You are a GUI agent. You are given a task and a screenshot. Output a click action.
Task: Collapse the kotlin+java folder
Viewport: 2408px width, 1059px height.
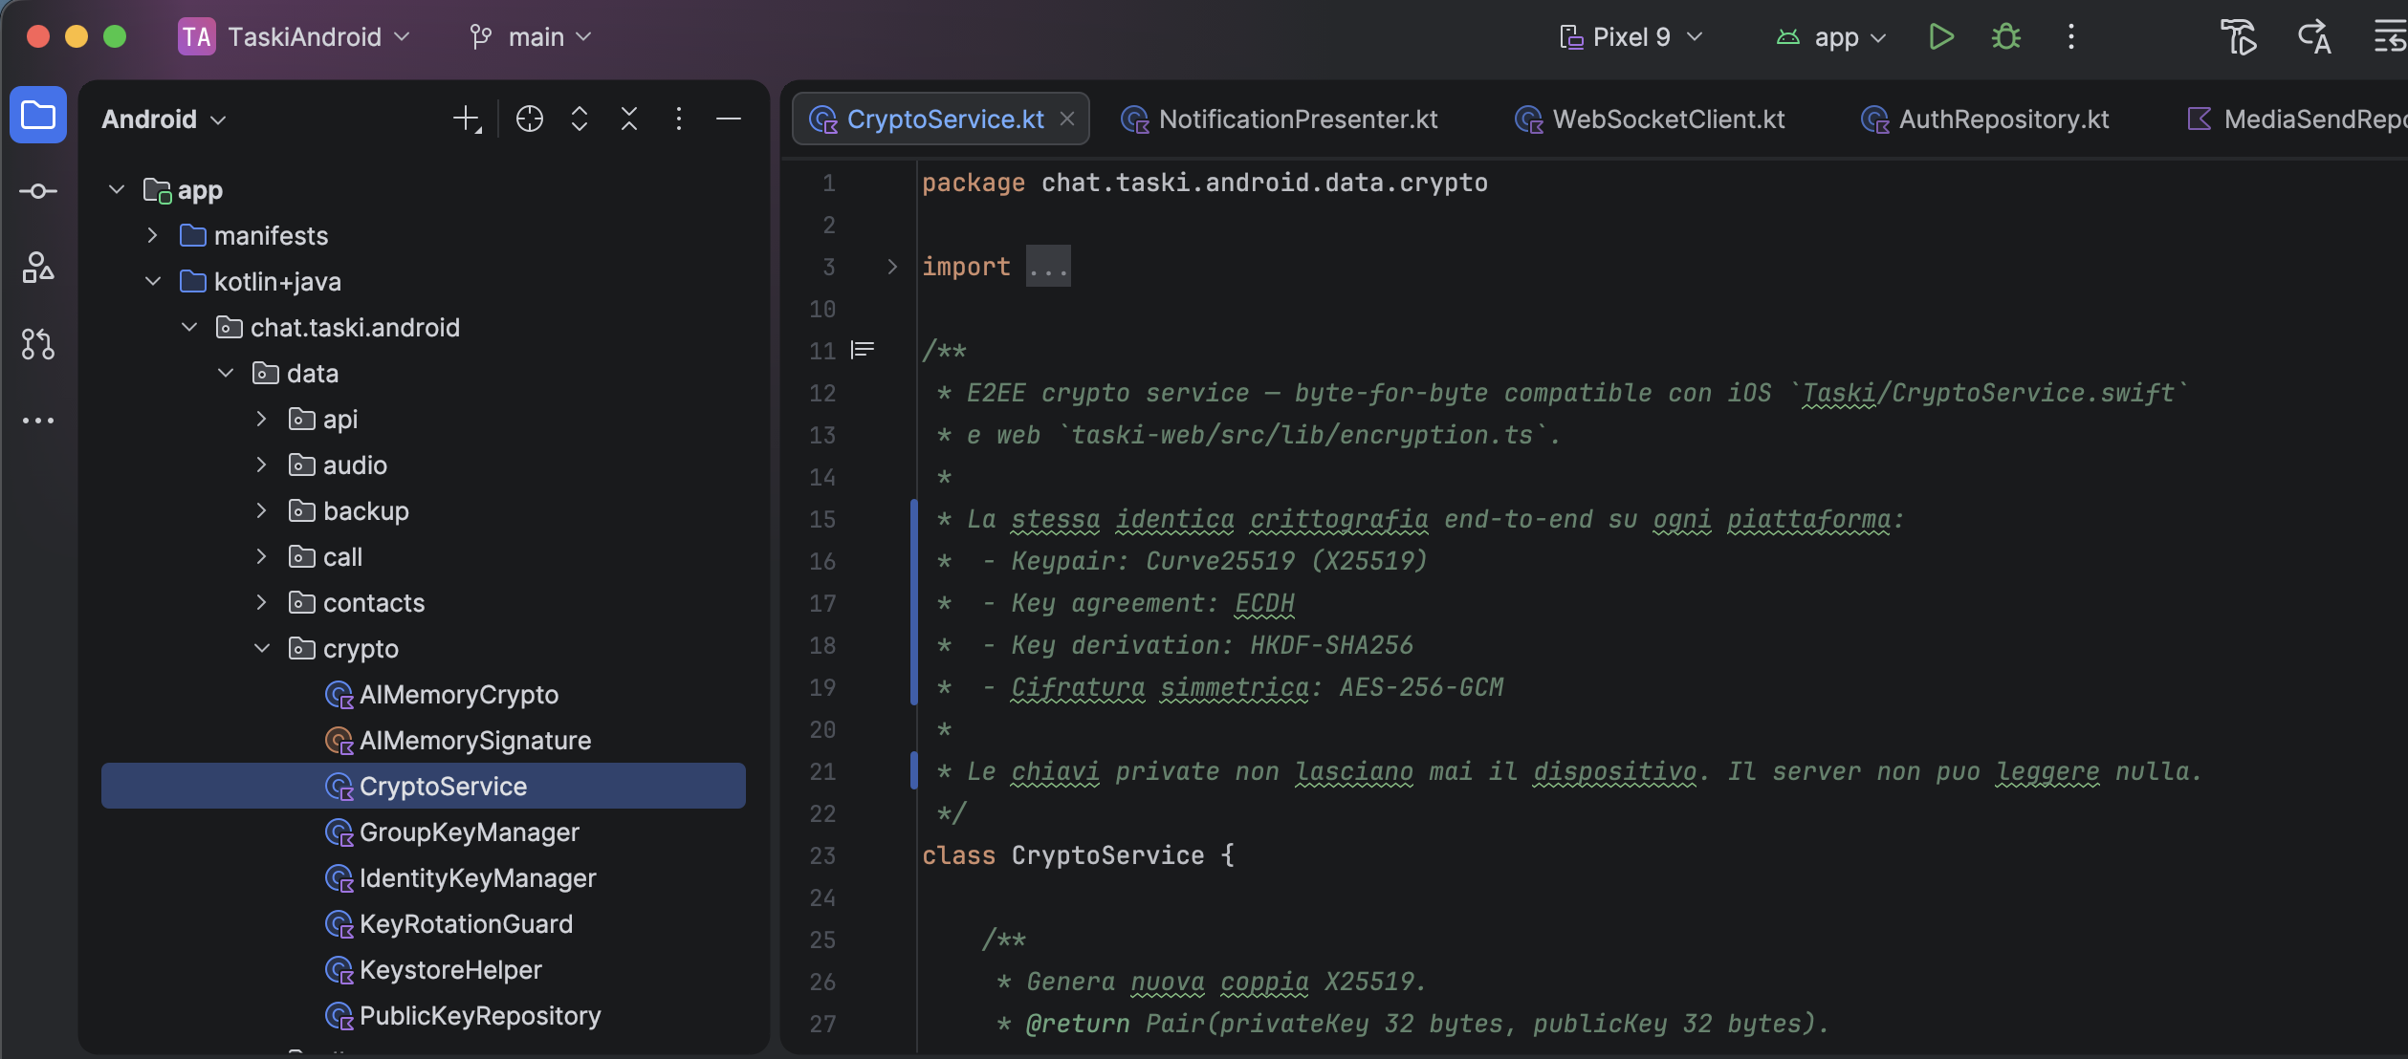pyautogui.click(x=153, y=281)
